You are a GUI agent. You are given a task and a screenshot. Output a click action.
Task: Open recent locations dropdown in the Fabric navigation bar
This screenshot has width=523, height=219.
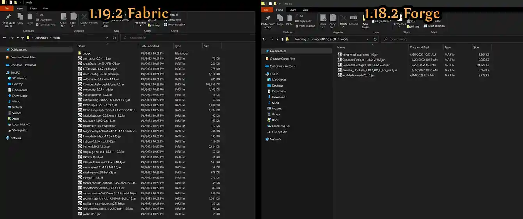pyautogui.click(x=18, y=38)
